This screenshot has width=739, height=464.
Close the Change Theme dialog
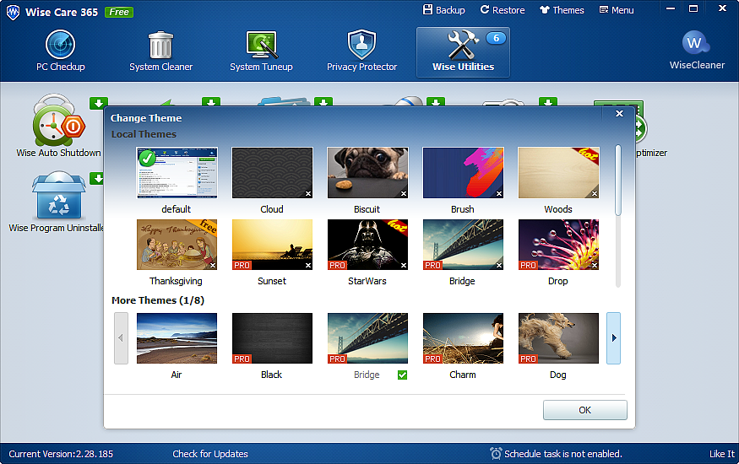pyautogui.click(x=619, y=113)
